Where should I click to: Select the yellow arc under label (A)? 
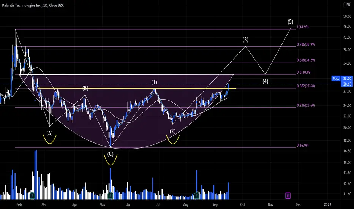(x=50, y=139)
